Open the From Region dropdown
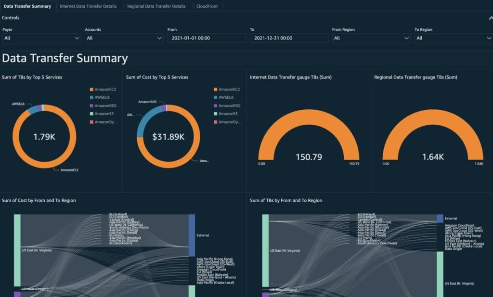The image size is (493, 297). tap(371, 38)
